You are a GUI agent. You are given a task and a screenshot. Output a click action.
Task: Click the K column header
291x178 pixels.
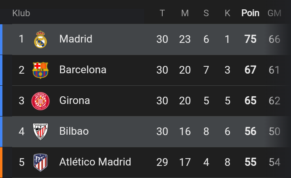(x=227, y=13)
